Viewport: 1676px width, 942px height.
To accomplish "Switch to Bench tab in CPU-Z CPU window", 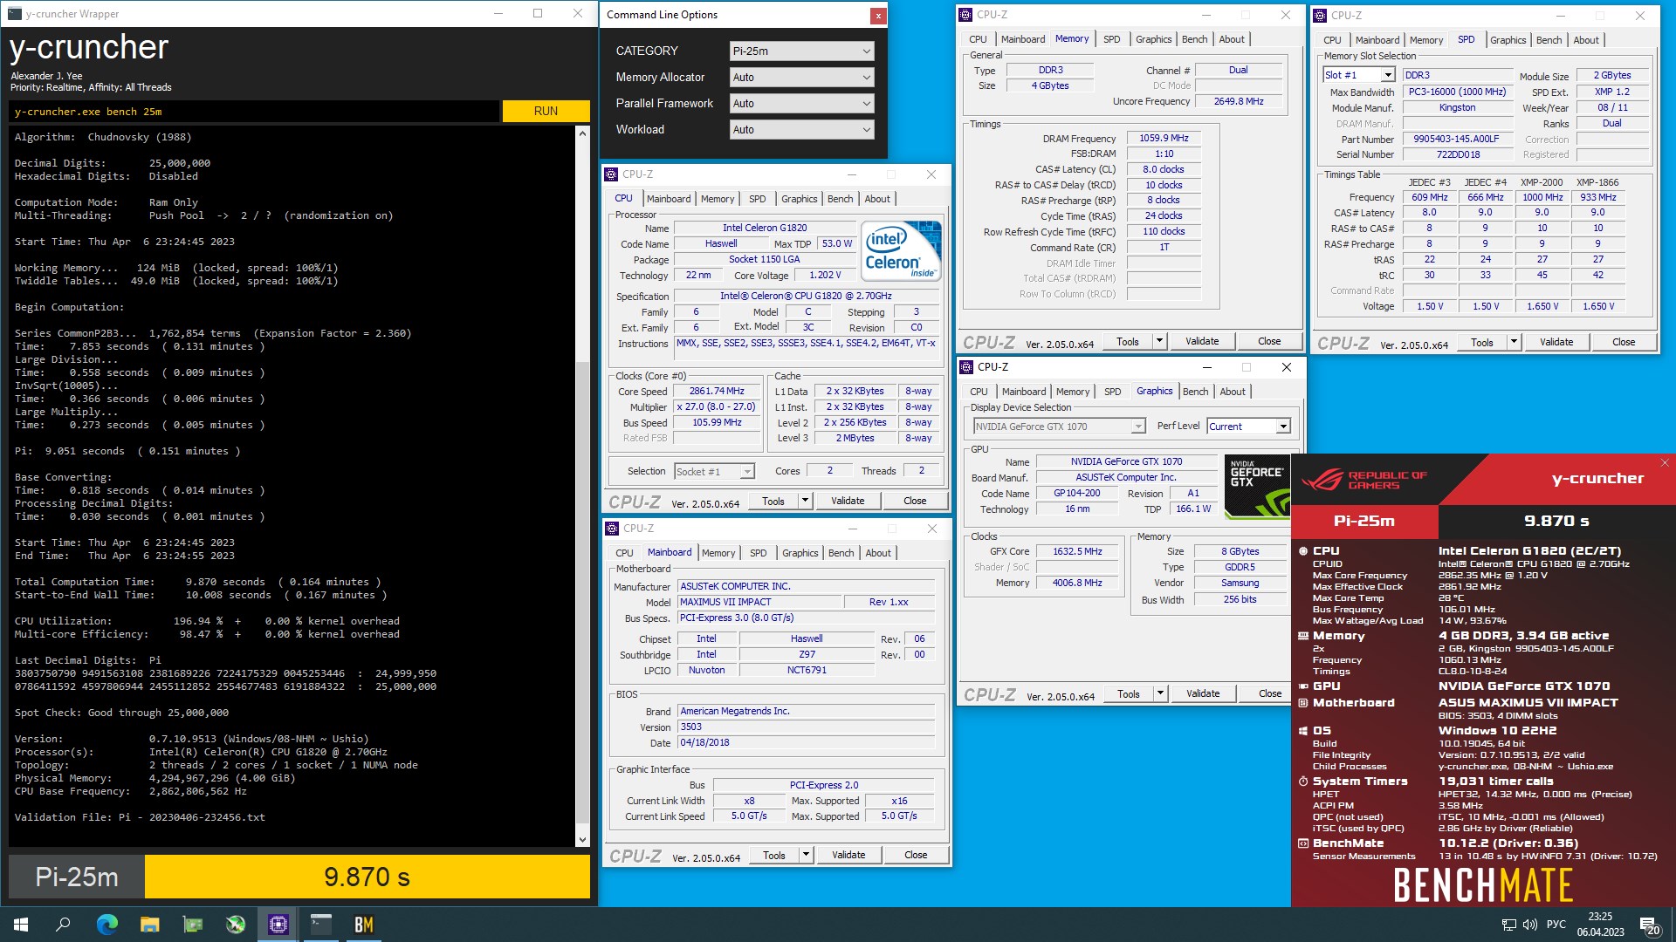I will 840,199.
